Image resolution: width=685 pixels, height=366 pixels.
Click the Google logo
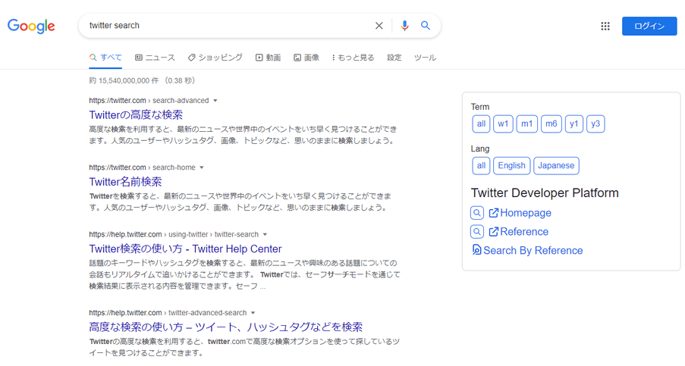(31, 27)
